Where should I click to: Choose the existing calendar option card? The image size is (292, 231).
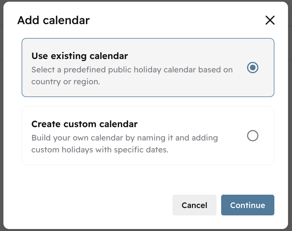pyautogui.click(x=148, y=68)
